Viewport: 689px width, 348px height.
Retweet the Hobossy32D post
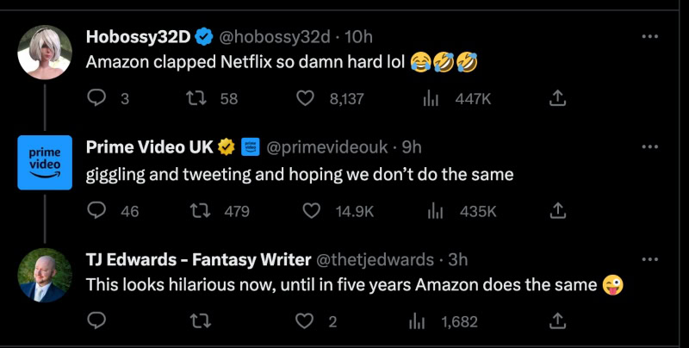point(196,98)
